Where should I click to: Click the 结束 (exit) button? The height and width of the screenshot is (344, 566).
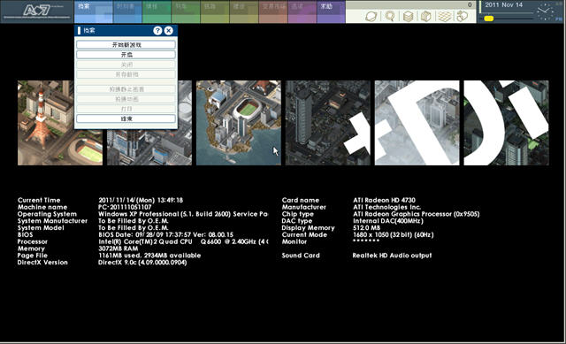[x=126, y=118]
